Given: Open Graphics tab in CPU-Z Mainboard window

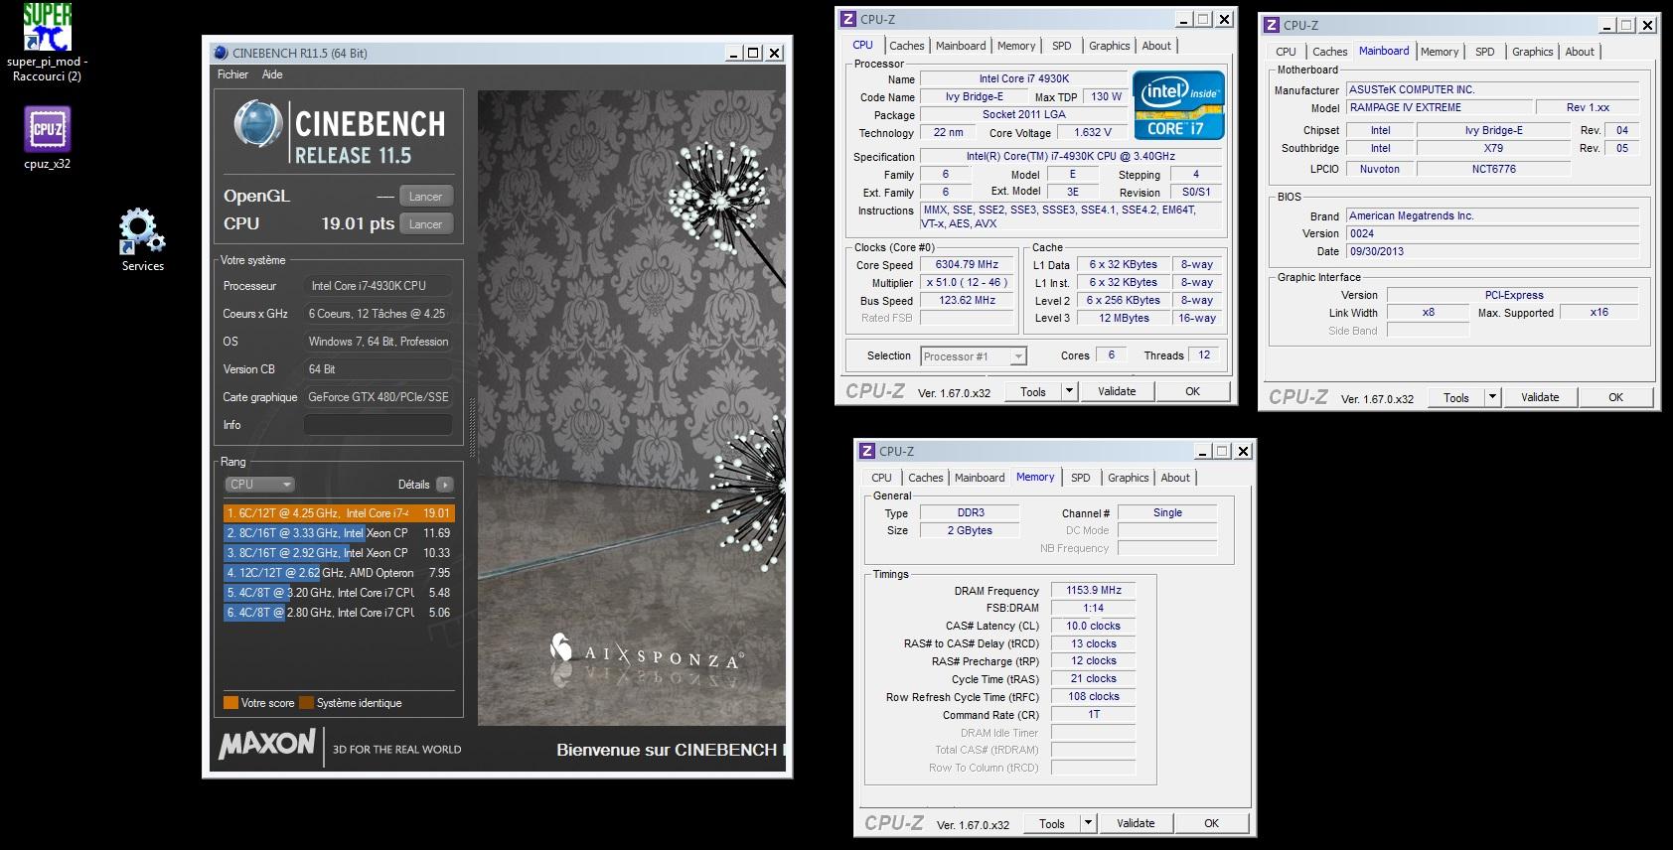Looking at the screenshot, I should 1533,52.
